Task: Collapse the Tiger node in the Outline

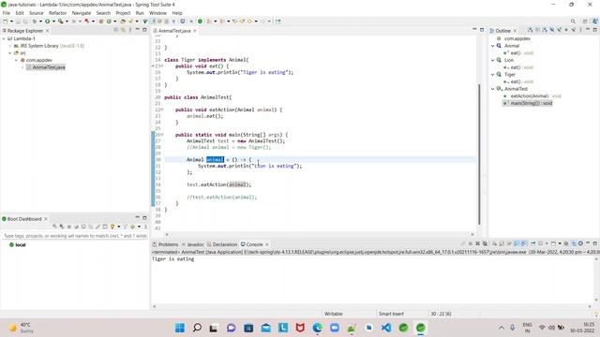Action: click(493, 75)
